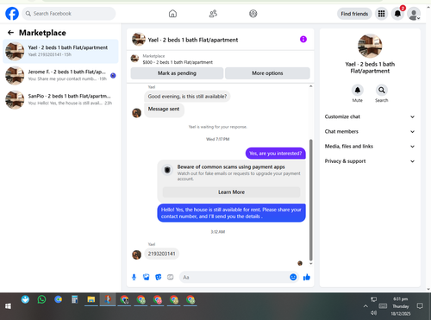This screenshot has width=431, height=320.
Task: Expand Privacy & support section
Action: coord(370,161)
